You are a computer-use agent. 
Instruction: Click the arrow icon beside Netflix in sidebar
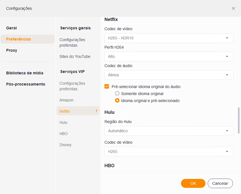click(97, 111)
